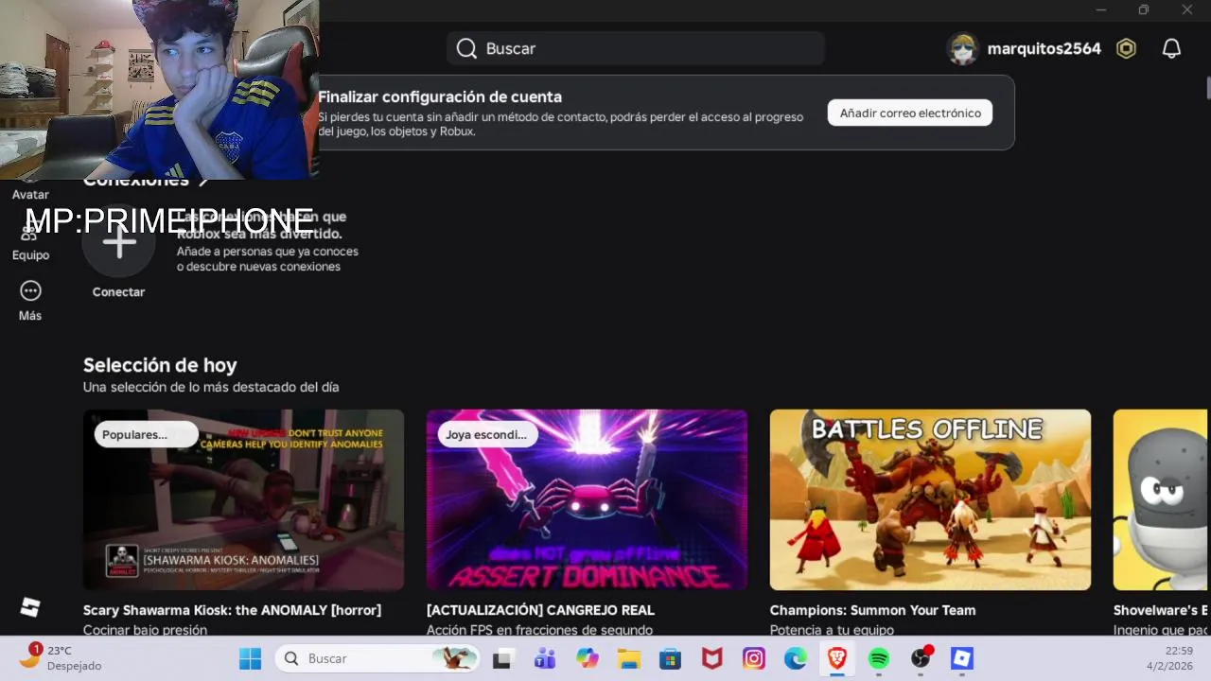Open the clock showing 22:59
The image size is (1211, 681).
tap(1169, 658)
